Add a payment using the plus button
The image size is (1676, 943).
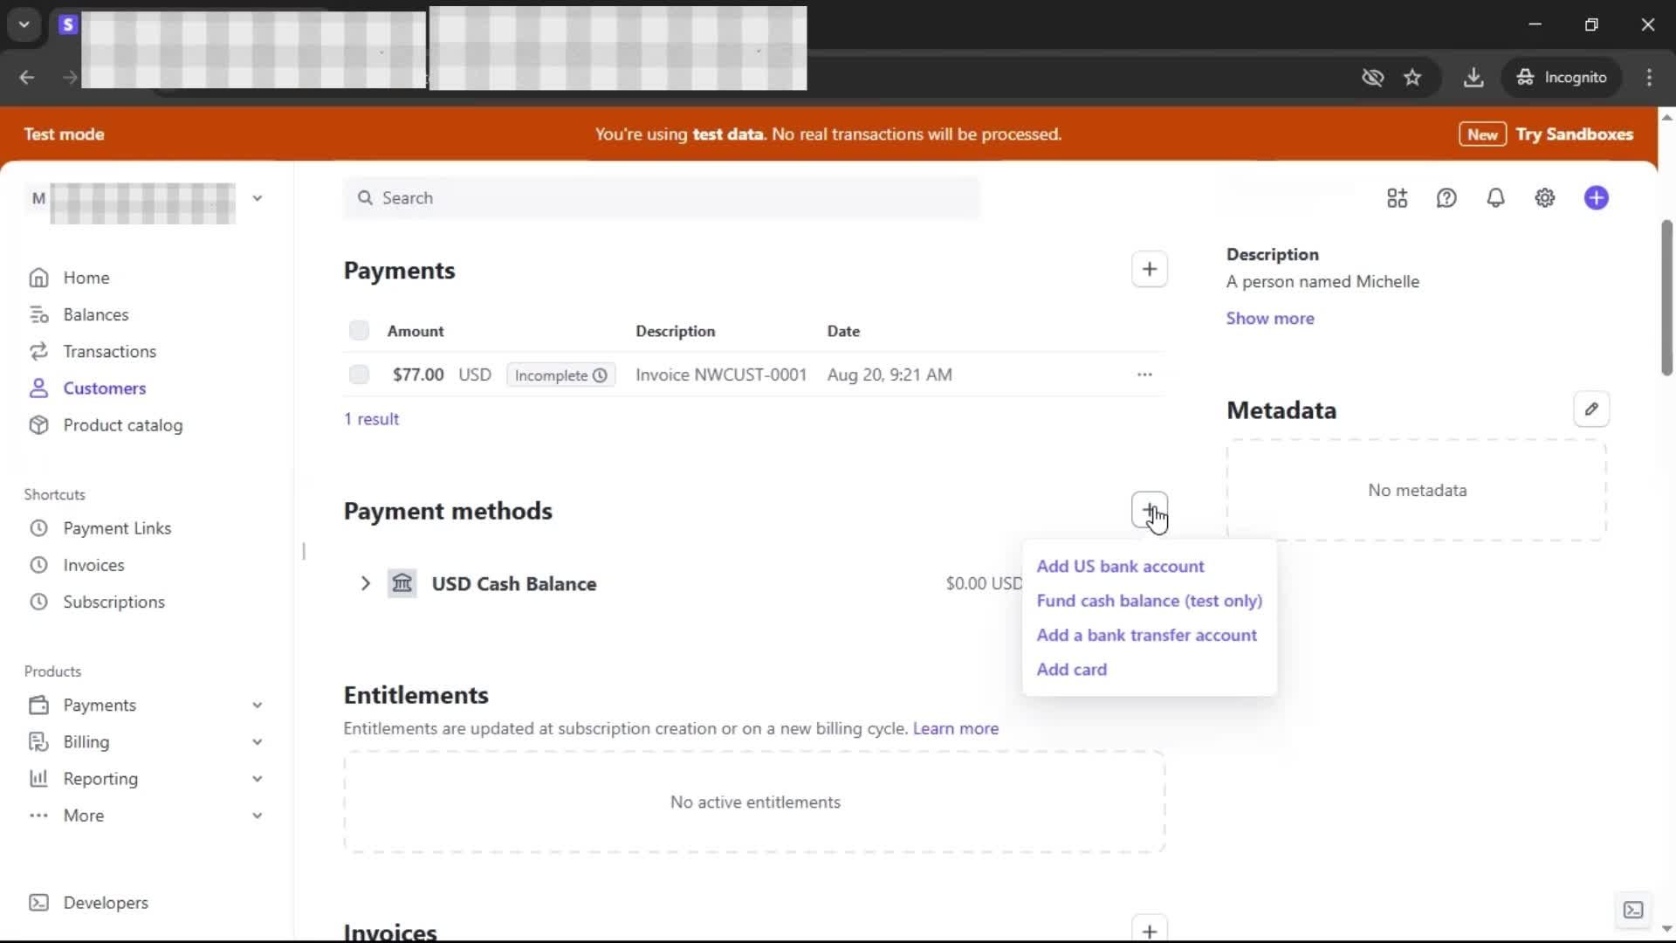(1149, 270)
